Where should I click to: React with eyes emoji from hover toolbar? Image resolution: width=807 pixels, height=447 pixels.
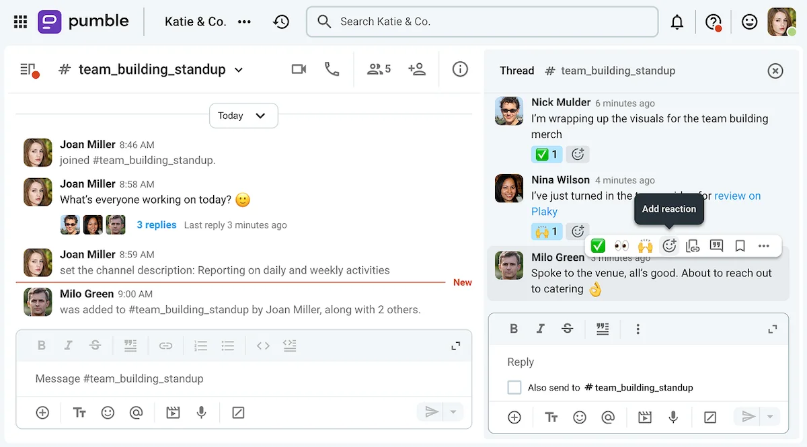coord(621,246)
